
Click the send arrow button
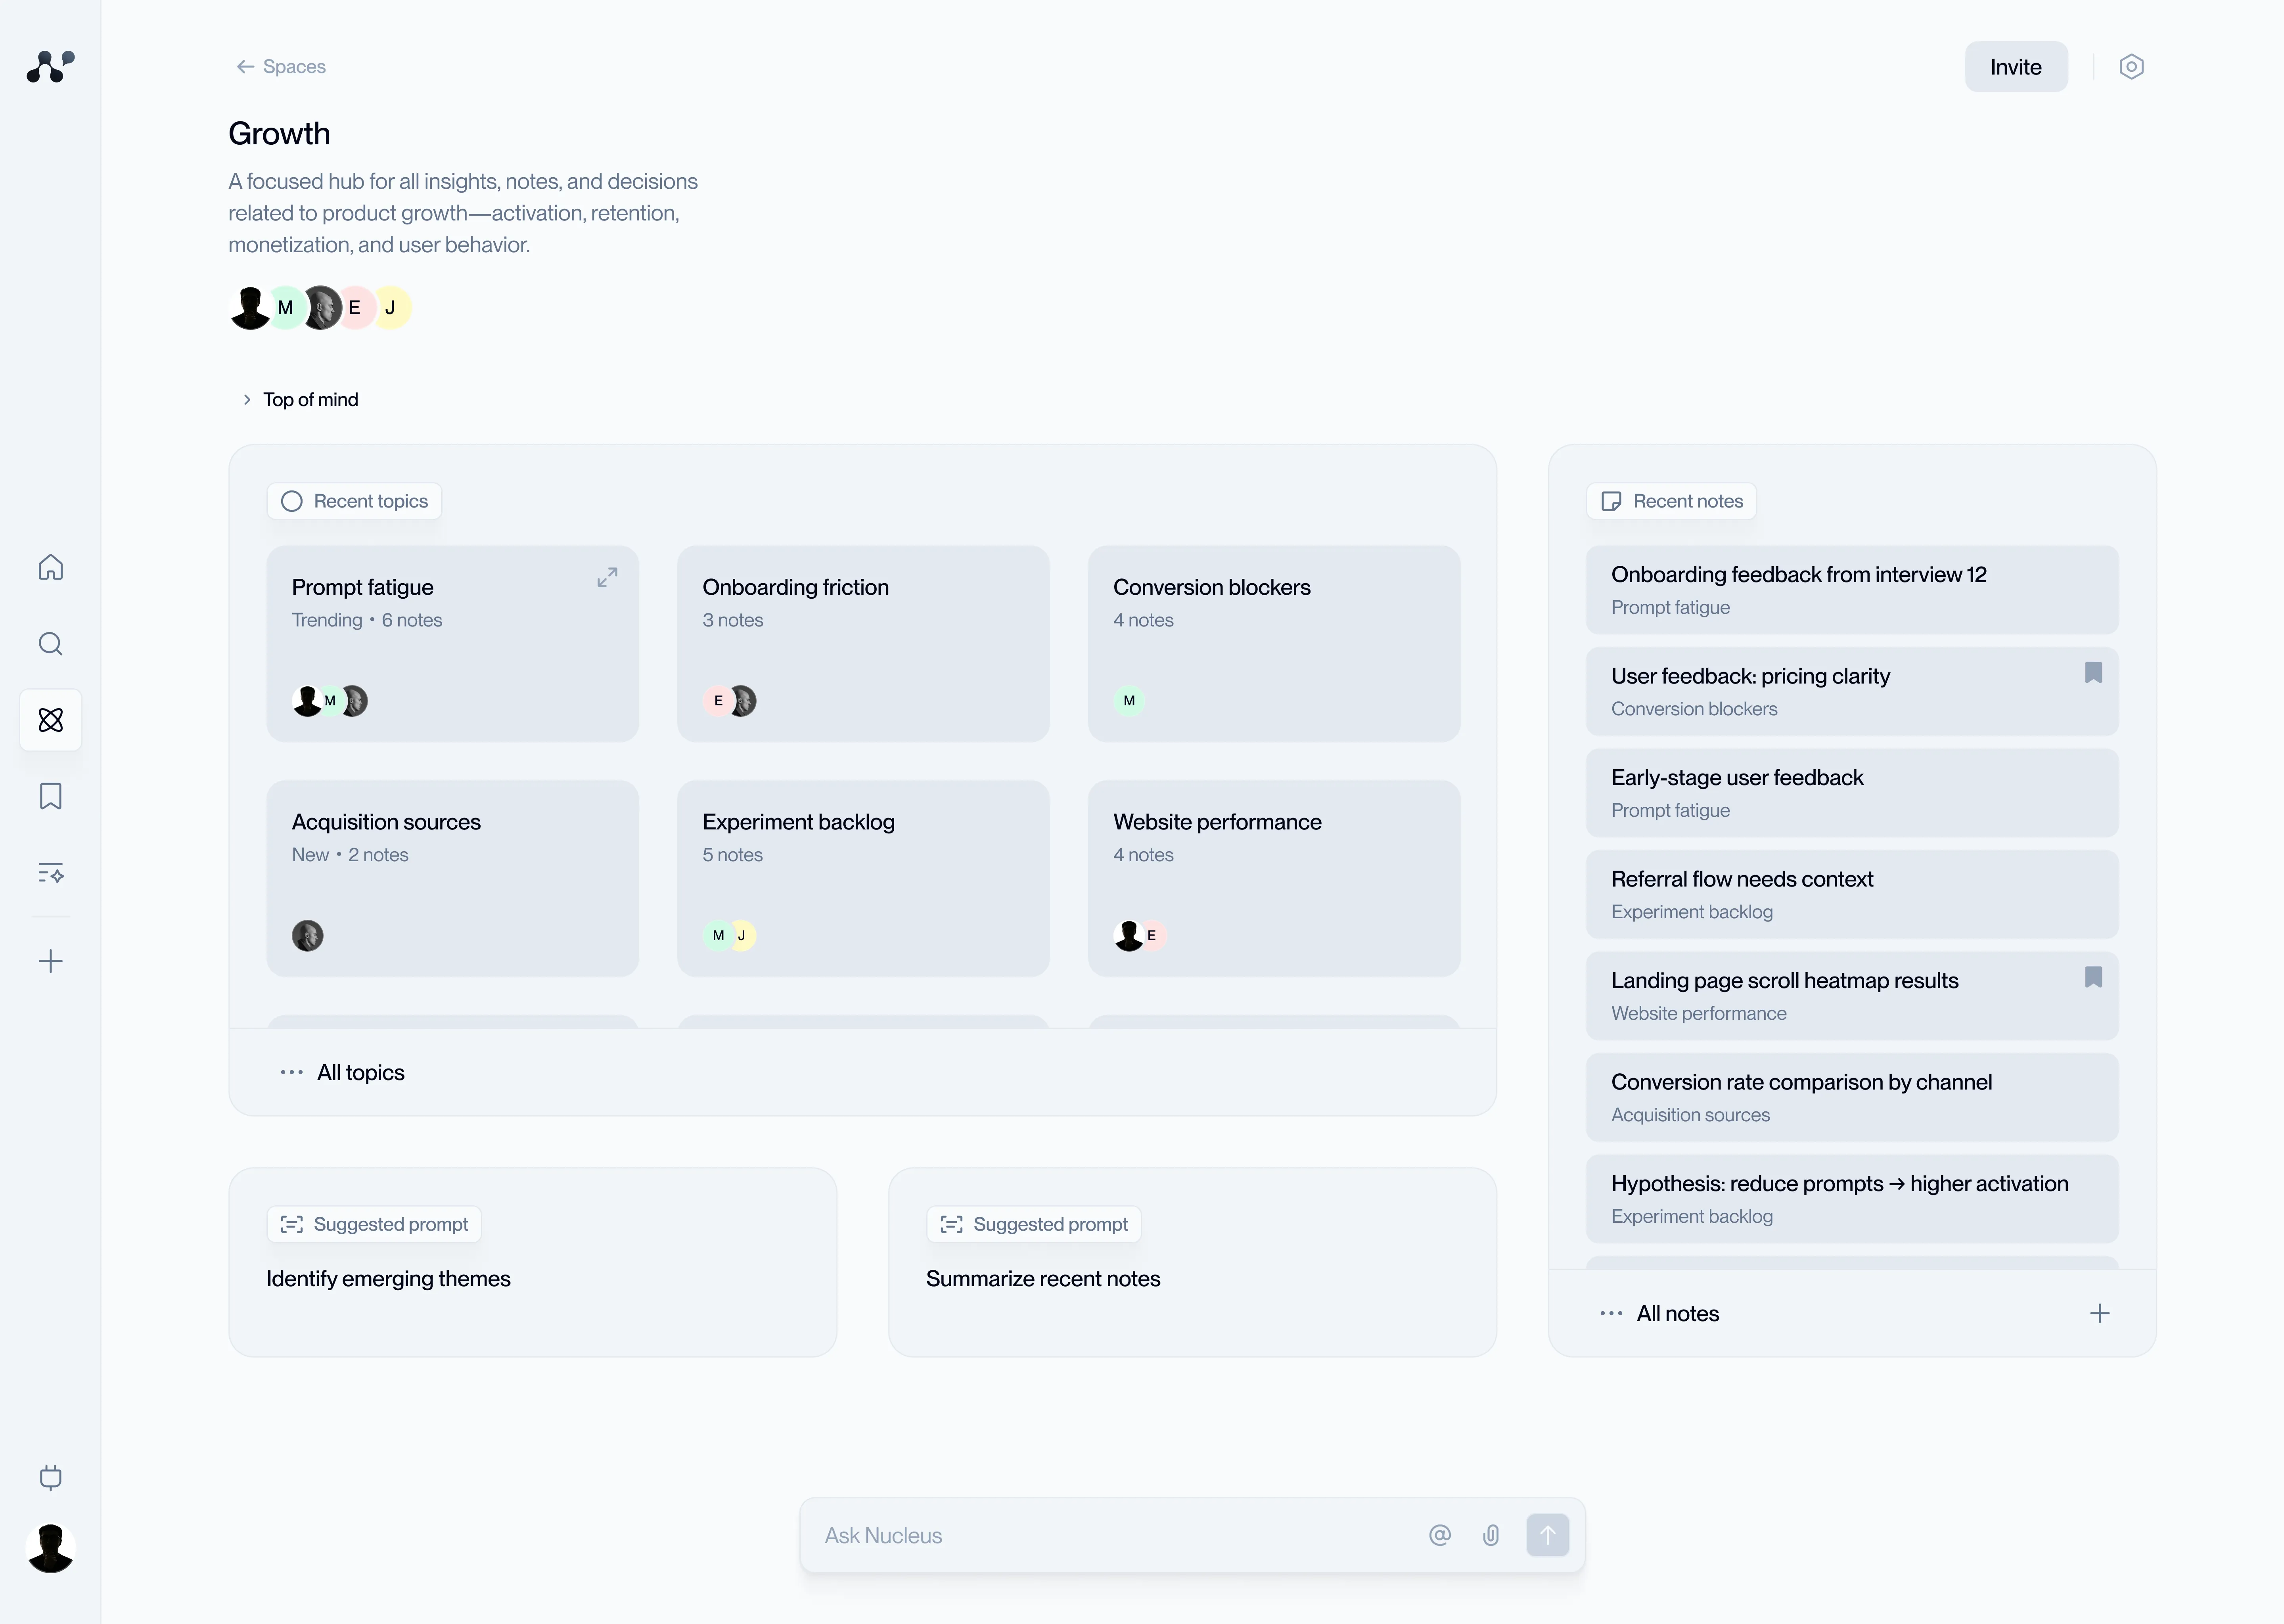[x=1548, y=1536]
